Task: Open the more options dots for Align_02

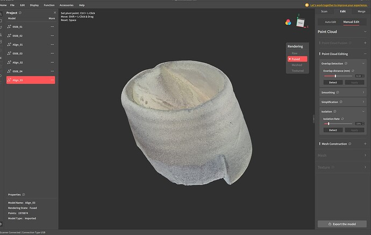Action: pos(52,62)
